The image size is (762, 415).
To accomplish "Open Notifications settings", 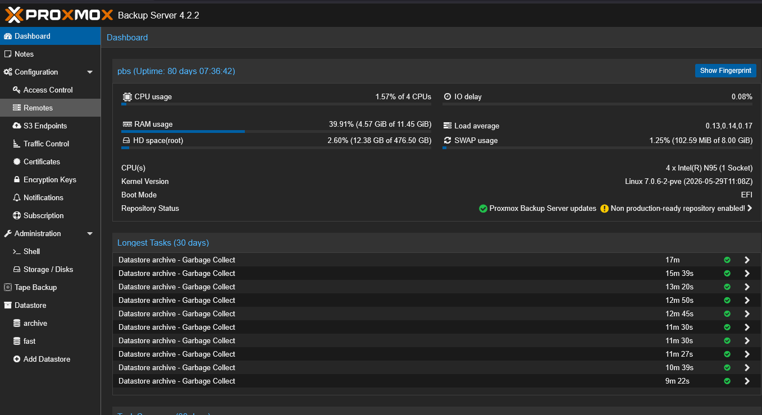I will 50,197.
